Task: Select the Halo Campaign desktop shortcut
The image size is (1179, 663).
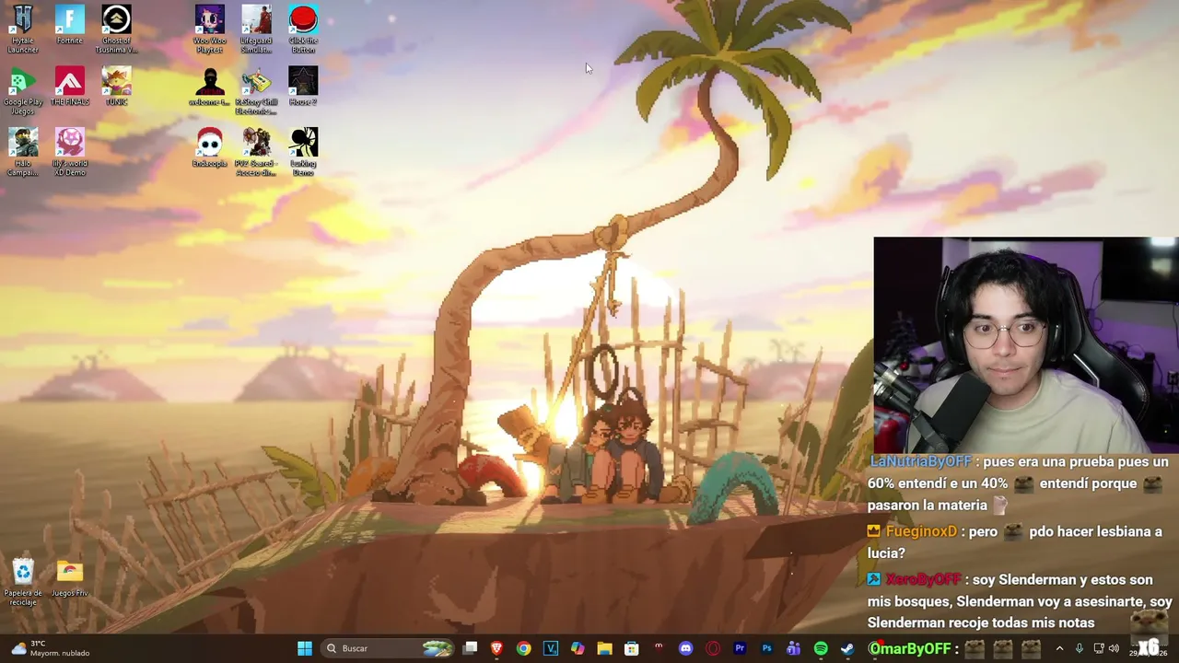Action: pyautogui.click(x=23, y=152)
